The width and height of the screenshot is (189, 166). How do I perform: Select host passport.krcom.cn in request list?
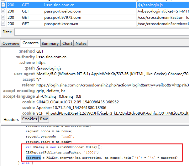coord(61,24)
